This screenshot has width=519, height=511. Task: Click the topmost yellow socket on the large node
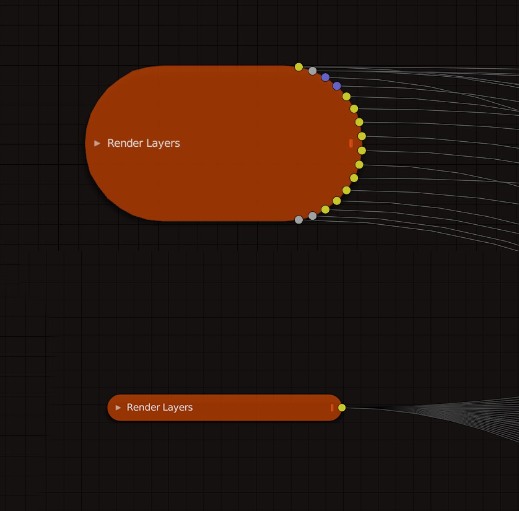299,67
